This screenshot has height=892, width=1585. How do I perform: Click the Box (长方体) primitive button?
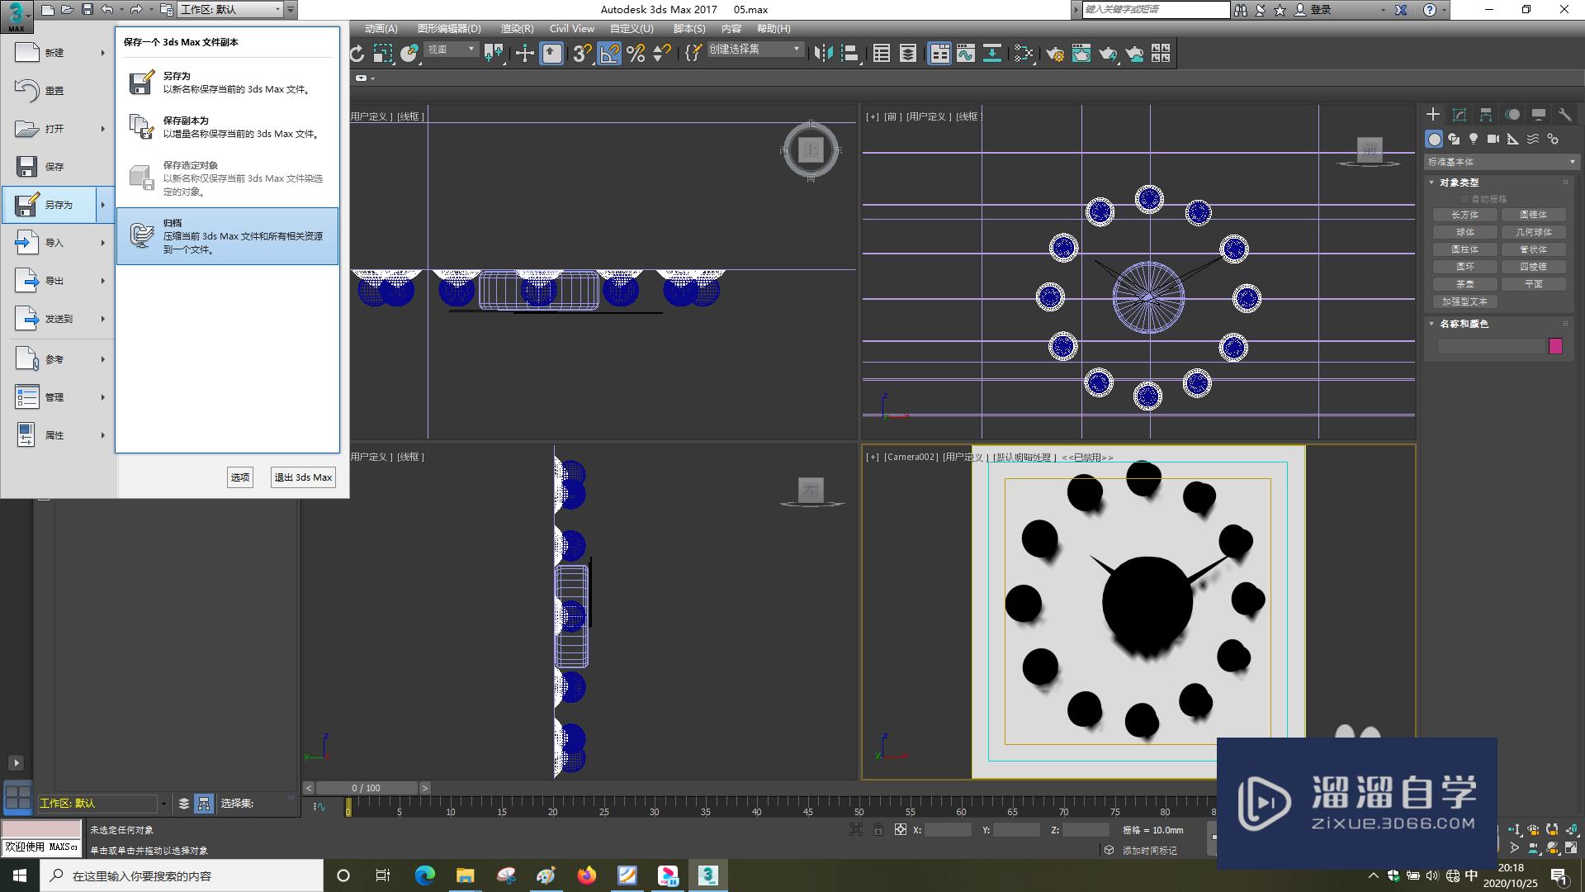point(1465,215)
